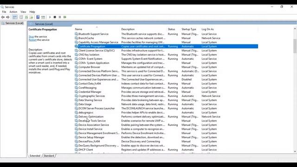Image resolution: width=297 pixels, height=167 pixels.
Task: Open the Help menu
Action: pyautogui.click(x=32, y=12)
